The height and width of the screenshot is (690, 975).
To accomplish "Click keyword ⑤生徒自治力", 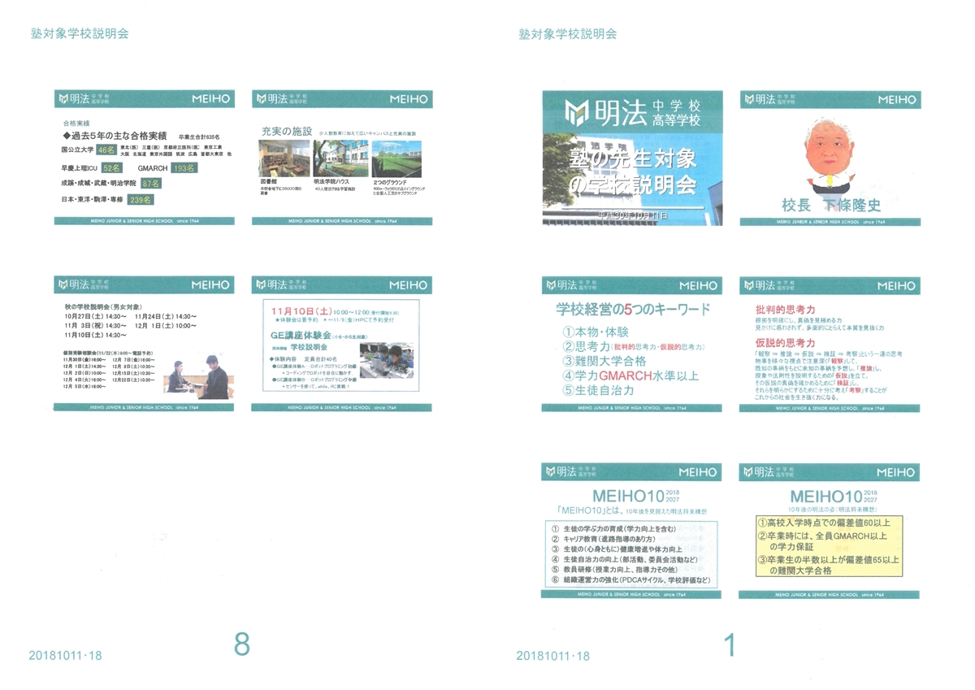I will [596, 390].
